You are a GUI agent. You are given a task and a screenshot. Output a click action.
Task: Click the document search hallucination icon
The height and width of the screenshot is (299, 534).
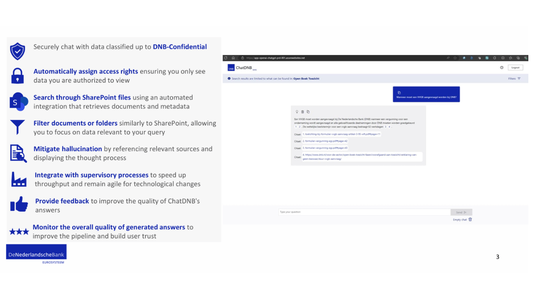[x=18, y=153]
